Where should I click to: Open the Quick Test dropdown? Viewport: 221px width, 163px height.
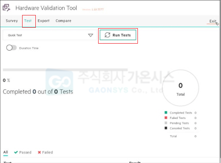(50, 35)
